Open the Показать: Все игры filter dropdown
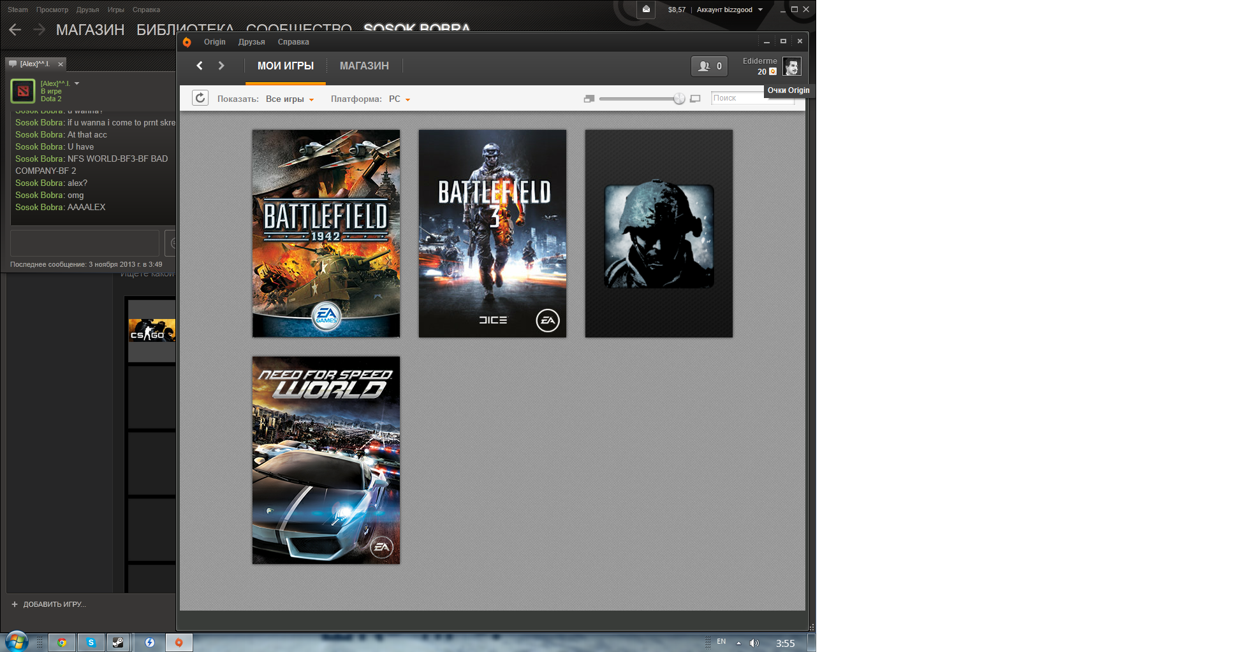The image size is (1246, 652). point(290,99)
